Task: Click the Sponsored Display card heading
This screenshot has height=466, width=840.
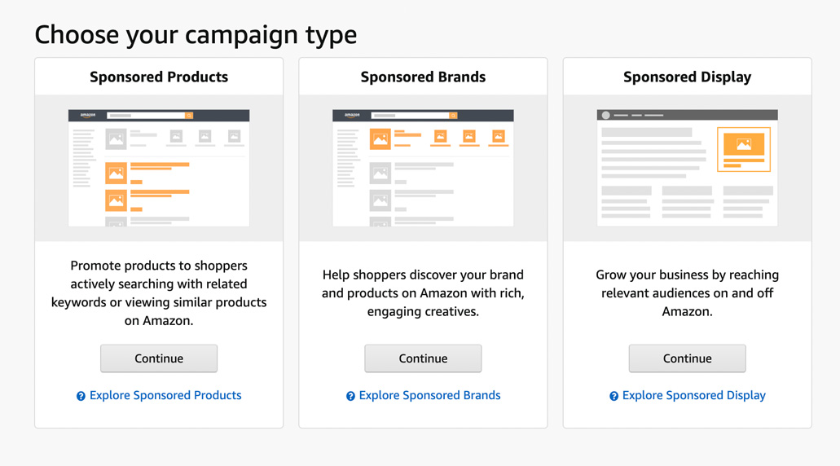Action: [688, 77]
